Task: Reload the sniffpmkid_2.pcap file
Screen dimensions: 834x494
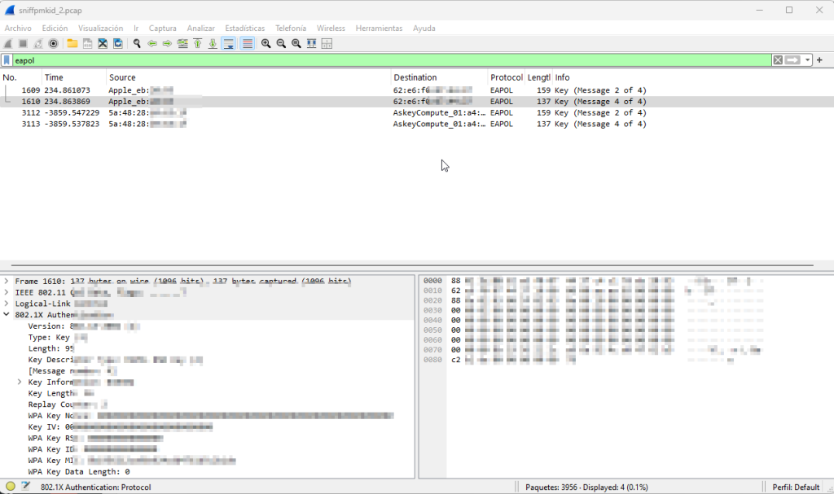Action: pos(116,43)
